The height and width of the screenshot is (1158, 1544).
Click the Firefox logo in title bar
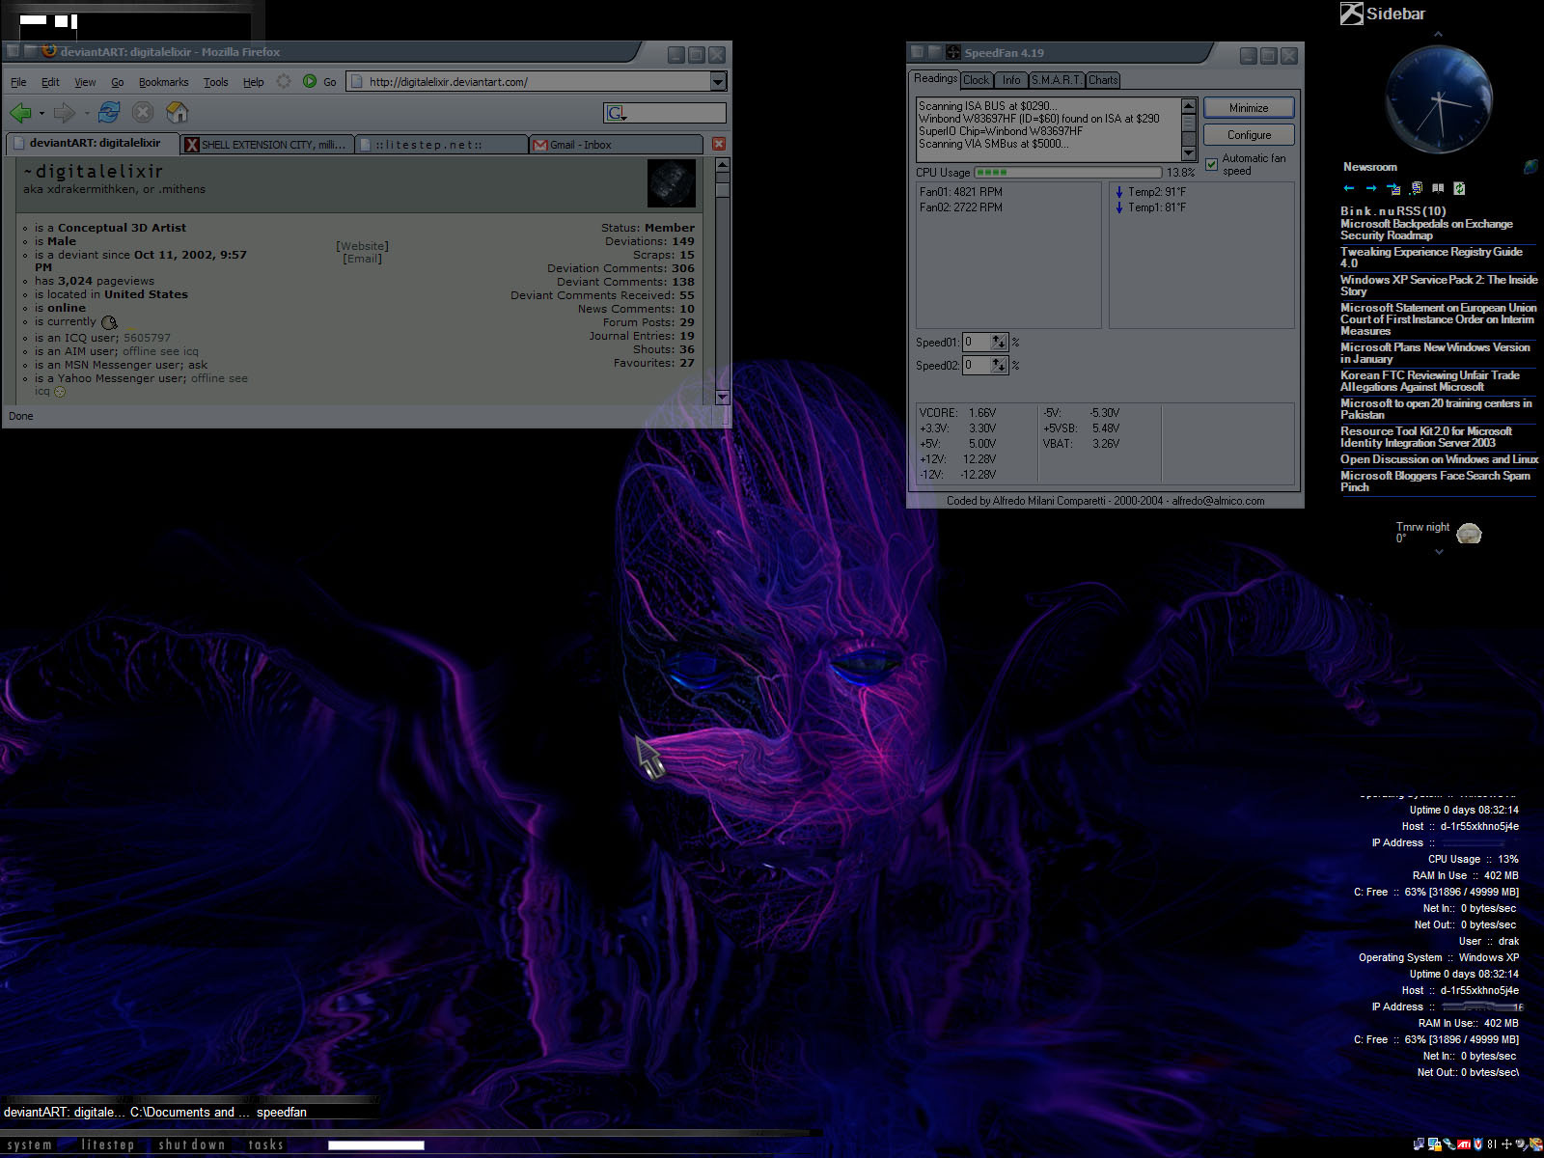[49, 51]
